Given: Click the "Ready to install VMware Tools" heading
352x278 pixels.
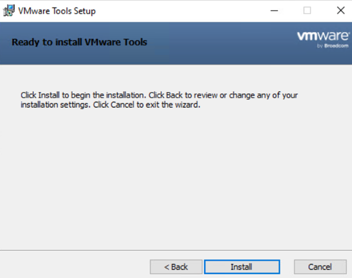Looking at the screenshot, I should coord(79,42).
